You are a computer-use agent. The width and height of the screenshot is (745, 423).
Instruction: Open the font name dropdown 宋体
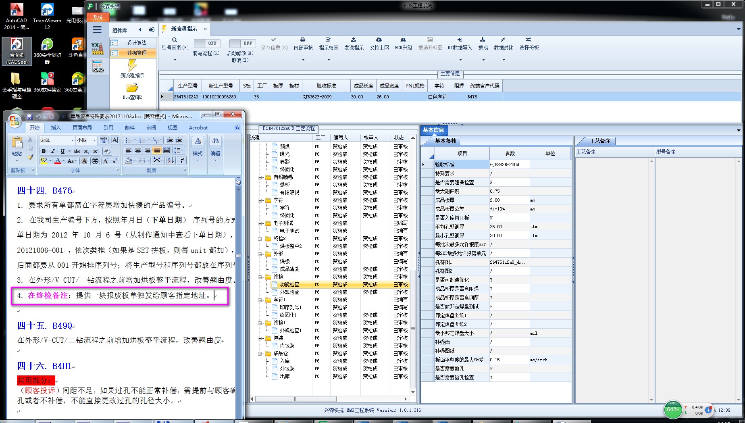[73, 140]
